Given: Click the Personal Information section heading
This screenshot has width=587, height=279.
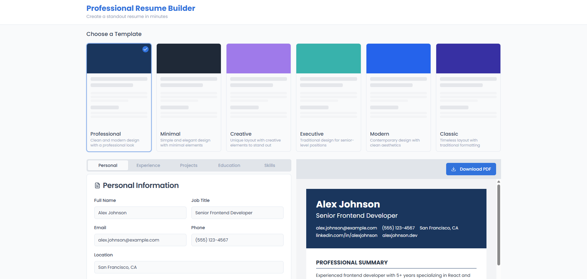Looking at the screenshot, I should point(141,185).
